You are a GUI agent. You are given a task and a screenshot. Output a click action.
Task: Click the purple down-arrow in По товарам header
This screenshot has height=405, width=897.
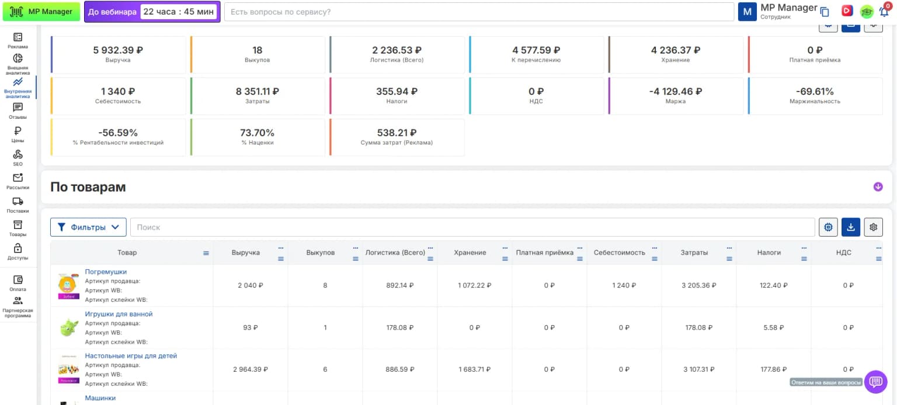(x=878, y=187)
